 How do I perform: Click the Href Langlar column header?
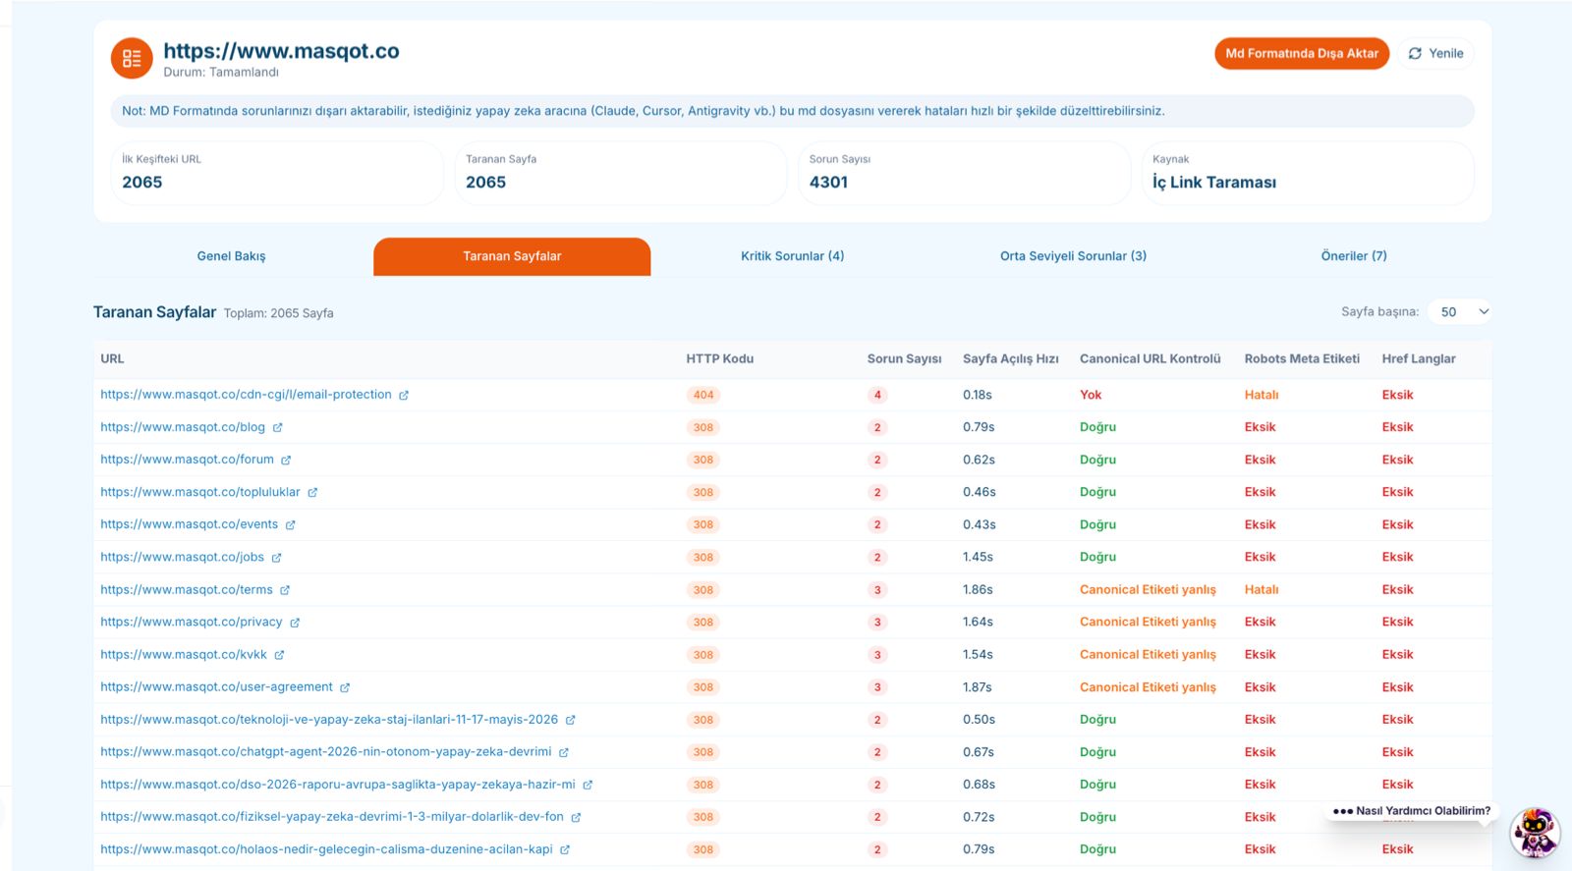pyautogui.click(x=1419, y=358)
